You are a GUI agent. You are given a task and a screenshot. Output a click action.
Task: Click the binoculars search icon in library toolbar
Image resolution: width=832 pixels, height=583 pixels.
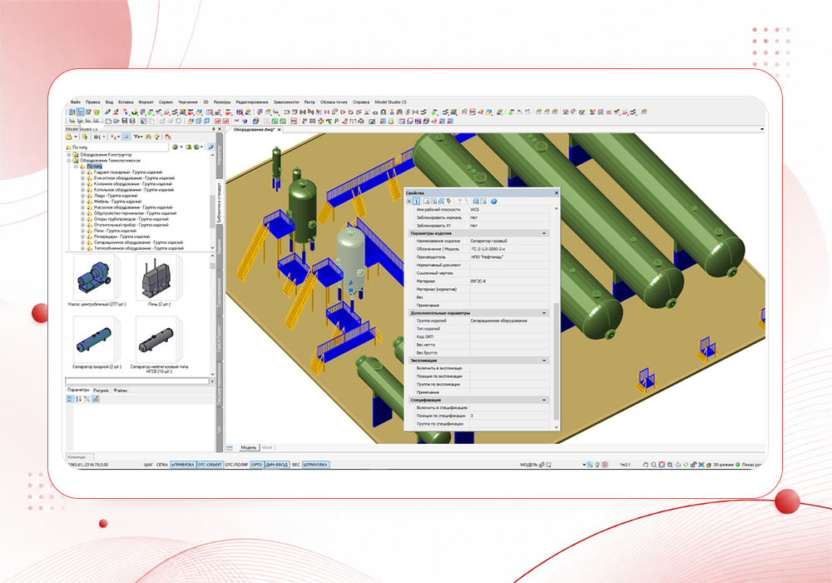(149, 137)
